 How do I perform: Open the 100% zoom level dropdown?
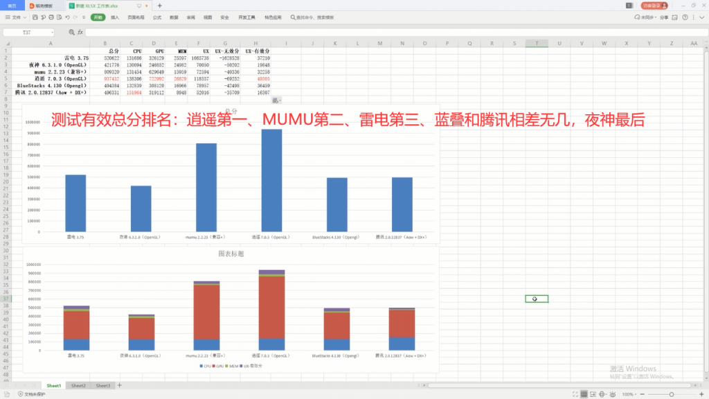click(x=629, y=394)
